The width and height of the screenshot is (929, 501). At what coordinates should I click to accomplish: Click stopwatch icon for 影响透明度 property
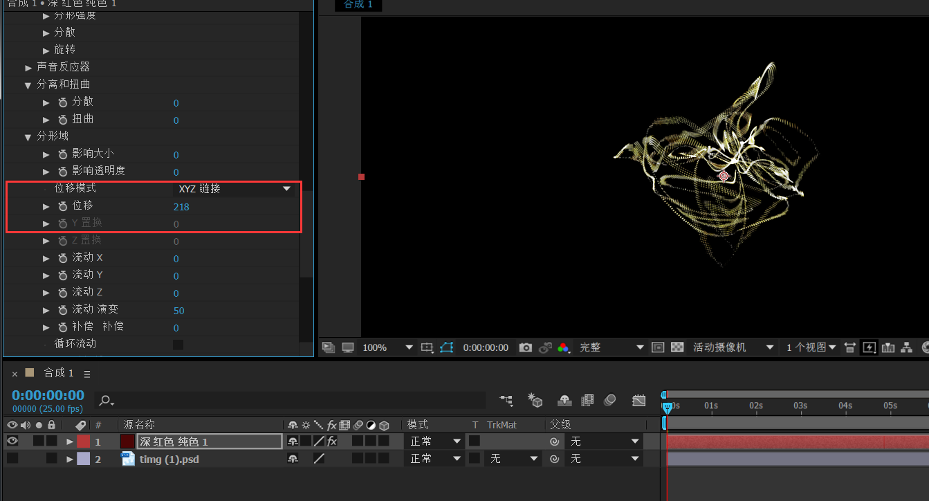(63, 172)
